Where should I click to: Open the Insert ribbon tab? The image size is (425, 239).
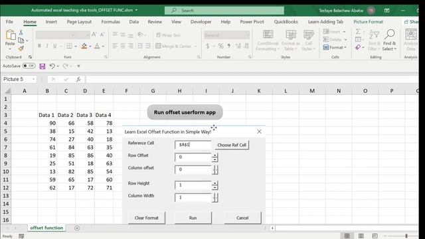51,22
